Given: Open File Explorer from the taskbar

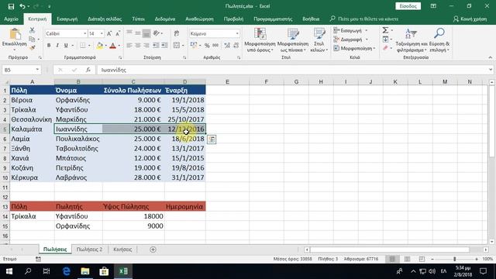Looking at the screenshot, I should tap(85, 271).
